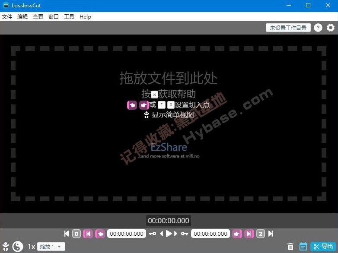Click the cut start time input field

tap(127, 234)
